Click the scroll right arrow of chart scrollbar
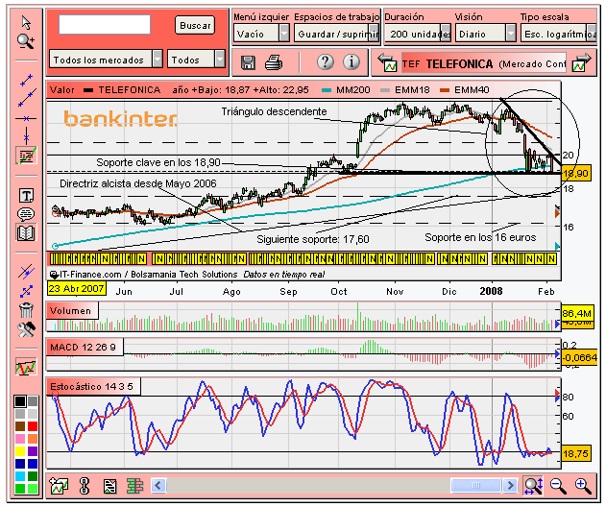Viewport: 606px width, 507px height. pos(510,485)
